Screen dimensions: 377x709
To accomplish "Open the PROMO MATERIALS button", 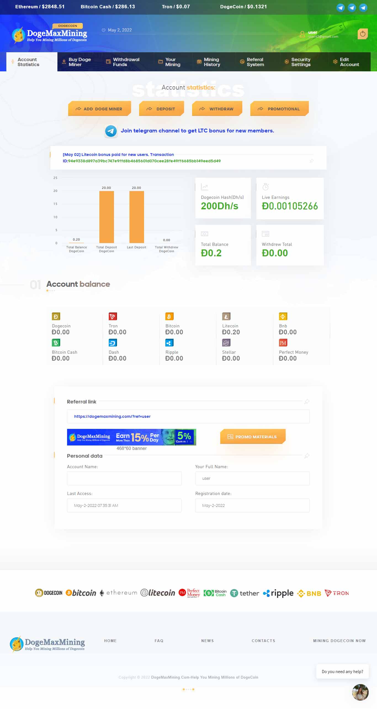I will pos(253,437).
